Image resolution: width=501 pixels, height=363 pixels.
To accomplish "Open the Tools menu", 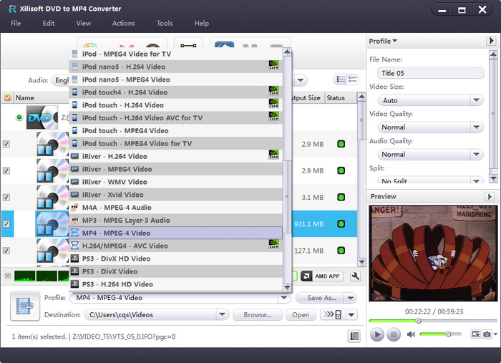I will click(x=165, y=24).
